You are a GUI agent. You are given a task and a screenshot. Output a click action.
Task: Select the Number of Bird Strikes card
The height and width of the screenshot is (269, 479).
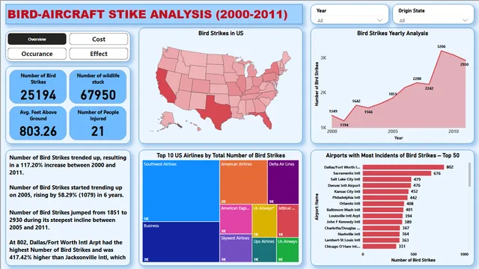pos(38,87)
